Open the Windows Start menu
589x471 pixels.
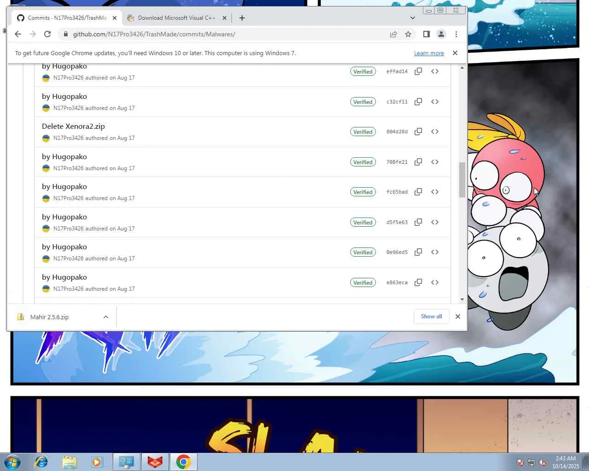12,462
